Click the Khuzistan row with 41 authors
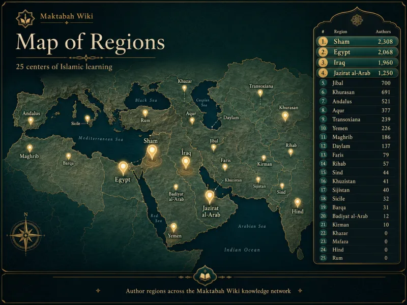The width and height of the screenshot is (407, 305). [x=357, y=181]
